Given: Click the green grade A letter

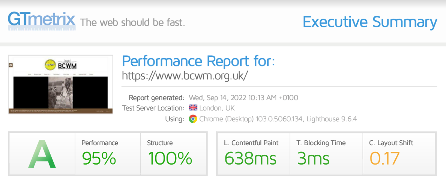Looking at the screenshot, I should [x=42, y=154].
